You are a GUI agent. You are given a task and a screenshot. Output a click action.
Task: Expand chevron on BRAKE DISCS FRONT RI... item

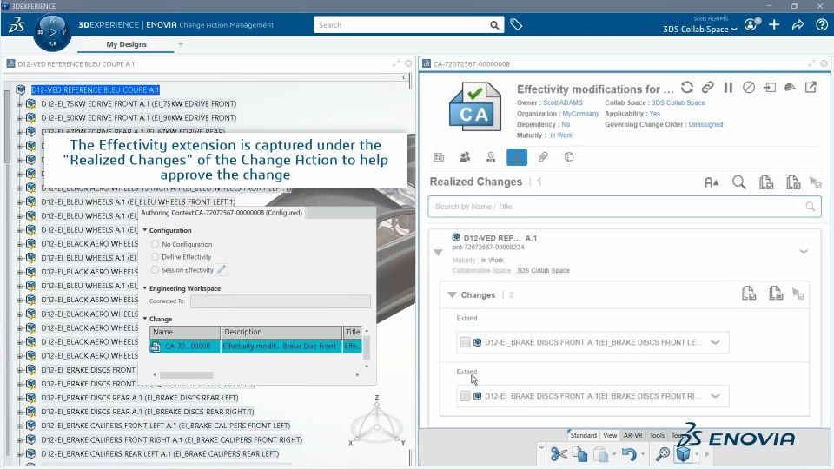click(715, 396)
